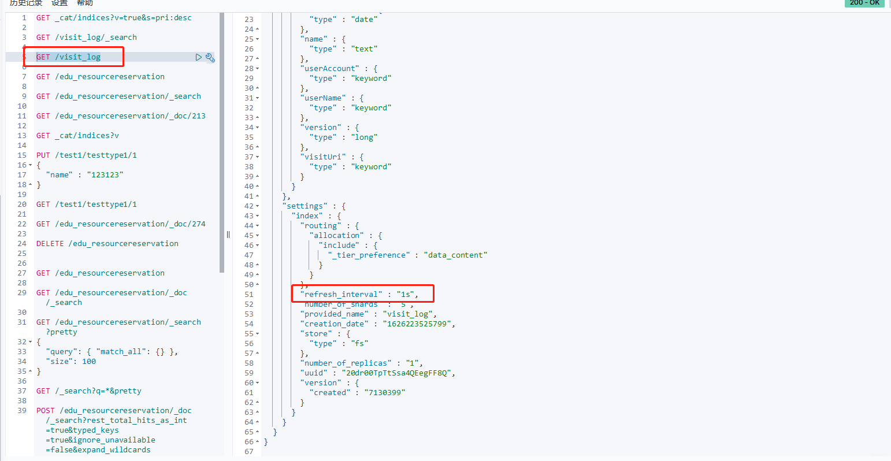Click the 200 - OK status badge

click(864, 3)
